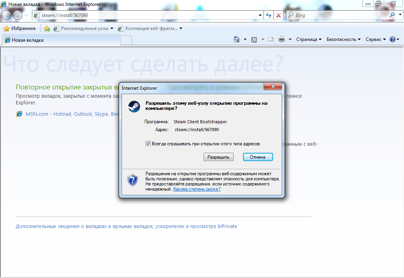Viewport: 404px width, 278px height.
Task: Open the Сервис menu
Action: tap(376, 39)
